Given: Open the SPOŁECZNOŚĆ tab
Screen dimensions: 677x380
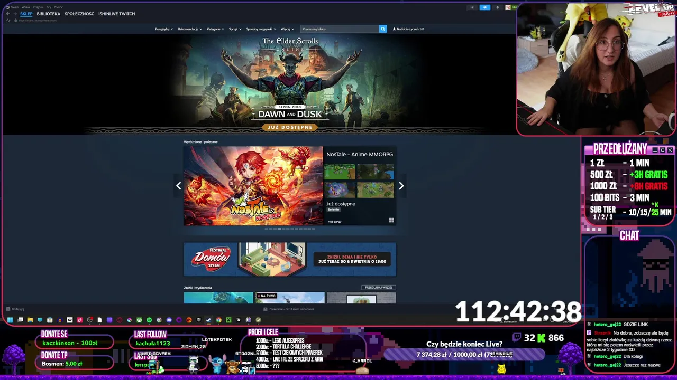Looking at the screenshot, I should click(79, 14).
